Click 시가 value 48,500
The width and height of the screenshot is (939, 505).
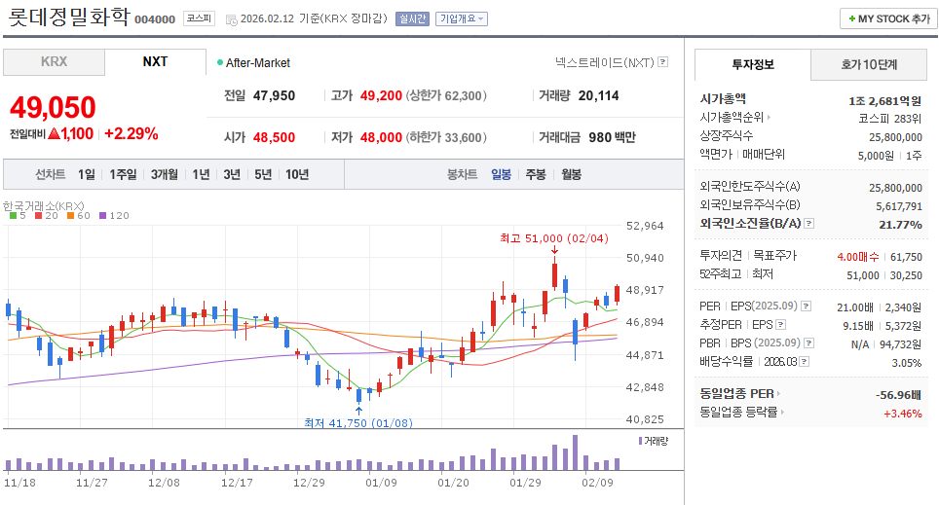click(x=275, y=137)
